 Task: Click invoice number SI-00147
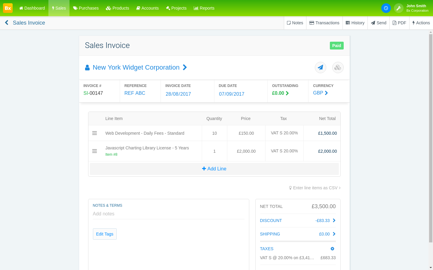[93, 93]
